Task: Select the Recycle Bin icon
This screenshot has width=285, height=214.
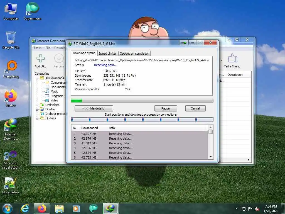Action: (x=11, y=40)
